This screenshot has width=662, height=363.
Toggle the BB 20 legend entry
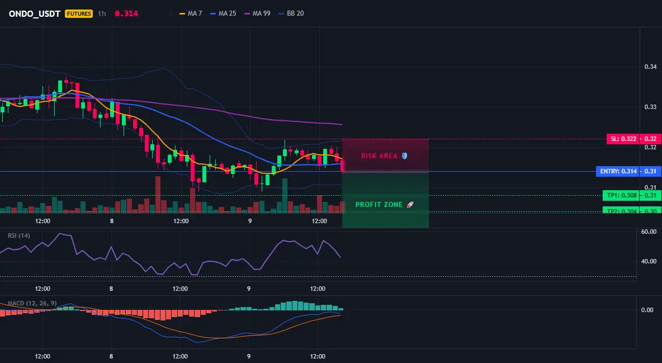(x=291, y=13)
